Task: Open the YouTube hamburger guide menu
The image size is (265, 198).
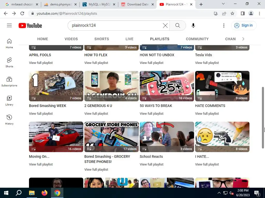Action: (x=9, y=26)
